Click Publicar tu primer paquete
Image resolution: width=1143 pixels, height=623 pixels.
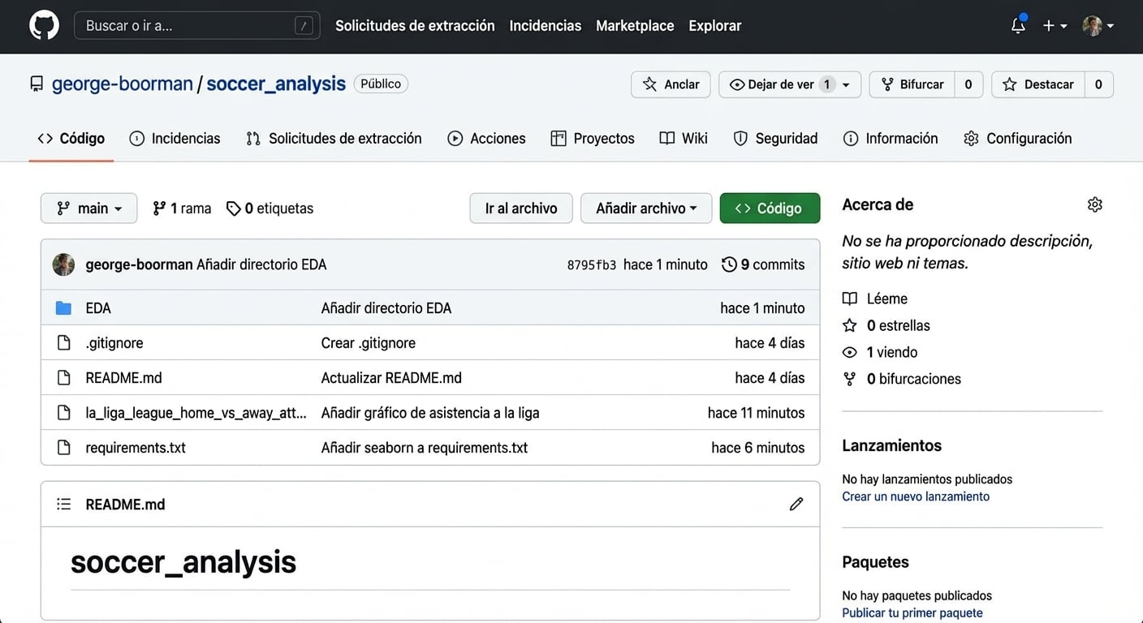(912, 613)
